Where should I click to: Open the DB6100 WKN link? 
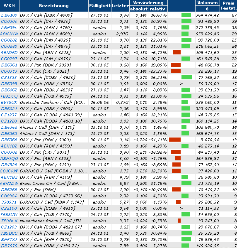click(x=9, y=15)
